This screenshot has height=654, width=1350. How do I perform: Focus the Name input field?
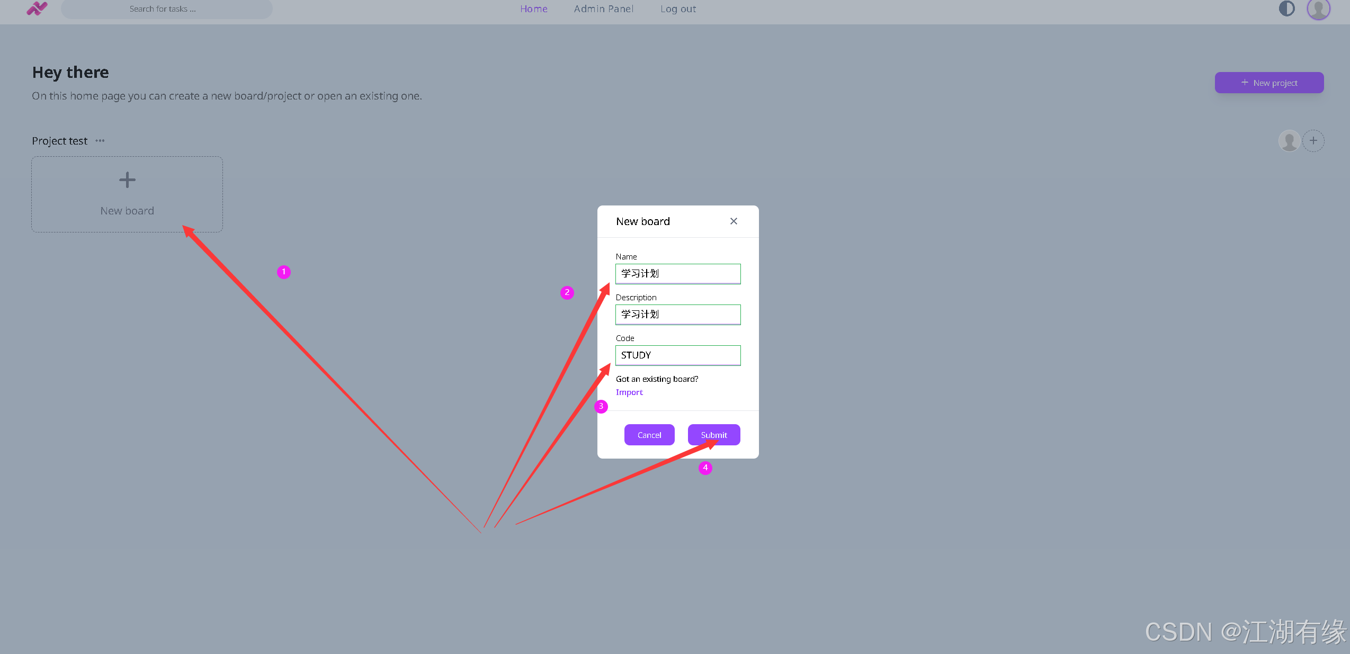(678, 274)
